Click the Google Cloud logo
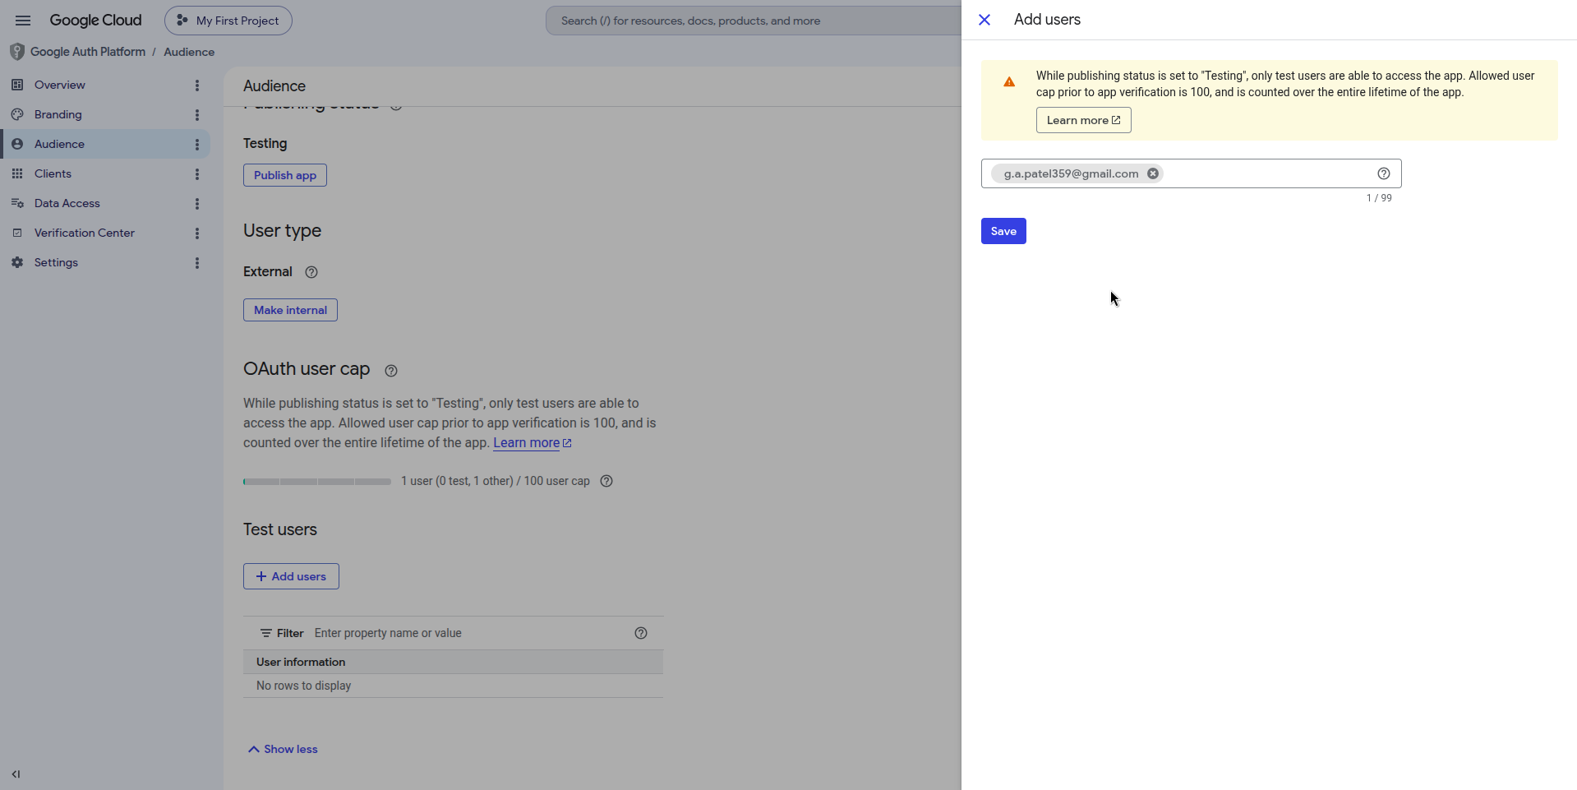Screen dimensions: 1577x790 (x=95, y=21)
